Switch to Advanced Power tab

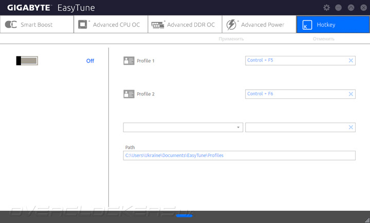259,25
